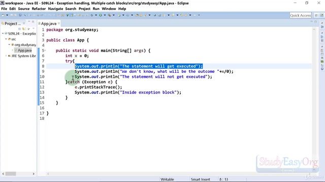Viewport: 325px width, 182px height.
Task: Maximize the editor area
Action: 315,22
